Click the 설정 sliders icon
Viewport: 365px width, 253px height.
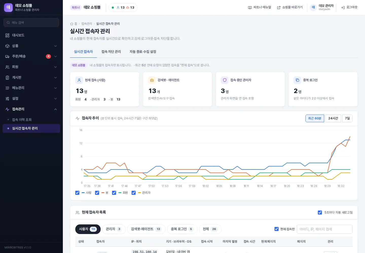point(7,99)
